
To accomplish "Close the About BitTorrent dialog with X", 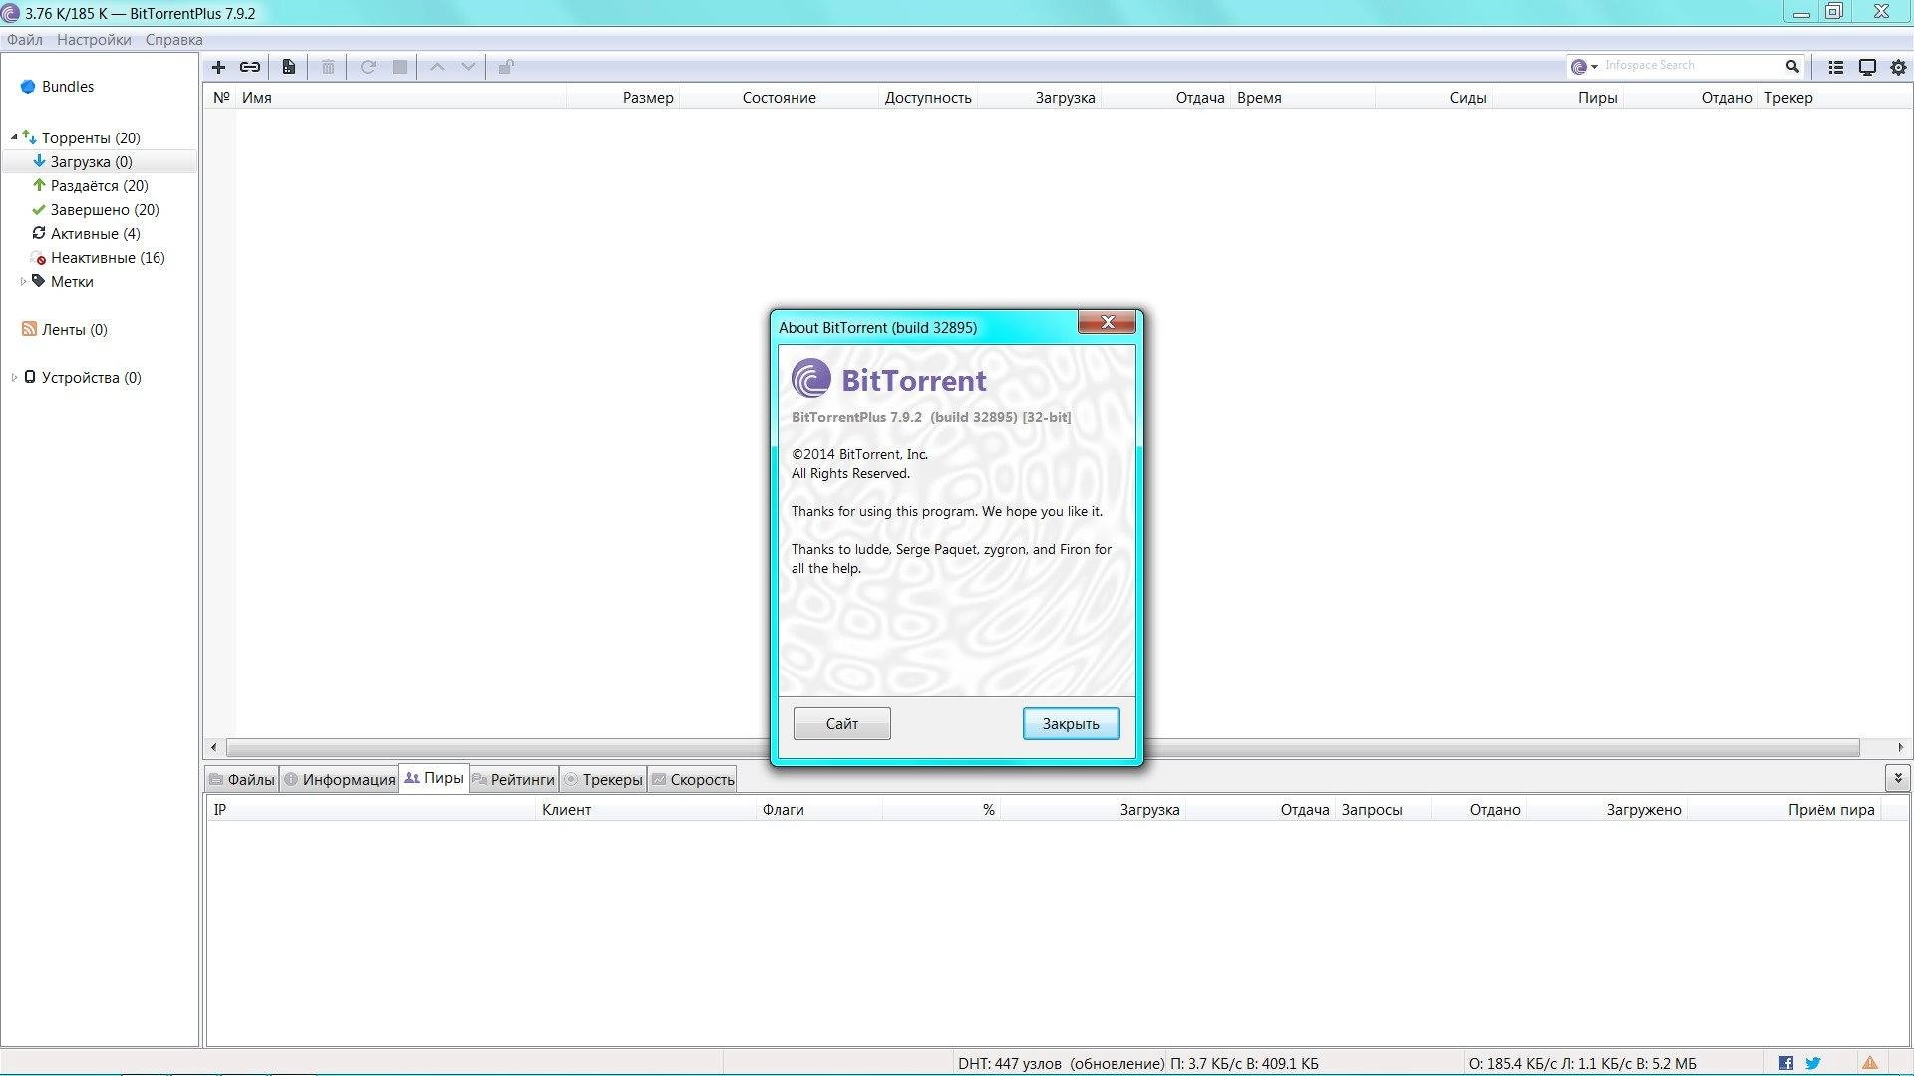I will coord(1107,322).
